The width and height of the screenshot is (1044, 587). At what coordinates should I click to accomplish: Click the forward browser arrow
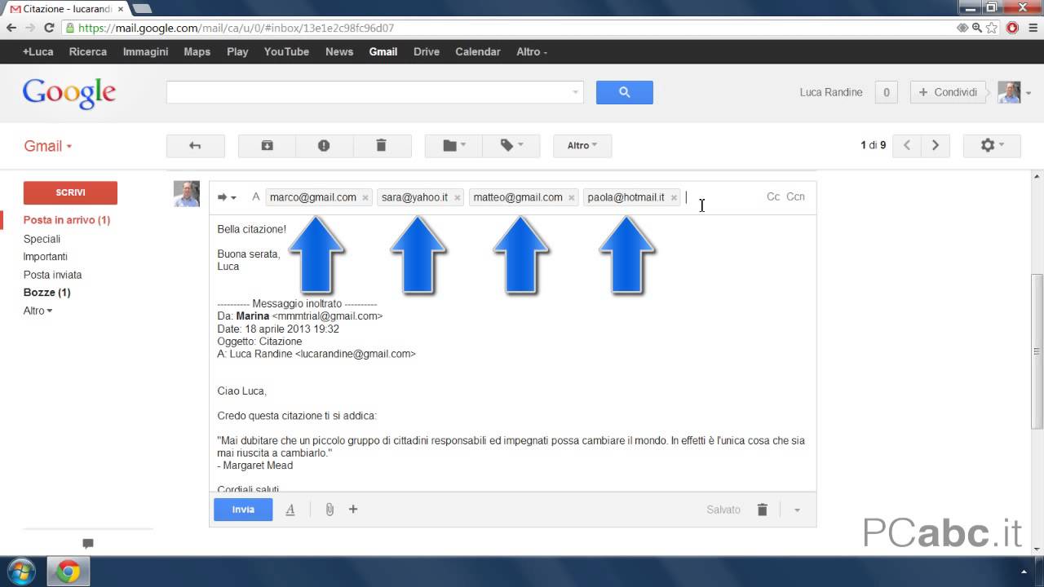30,28
